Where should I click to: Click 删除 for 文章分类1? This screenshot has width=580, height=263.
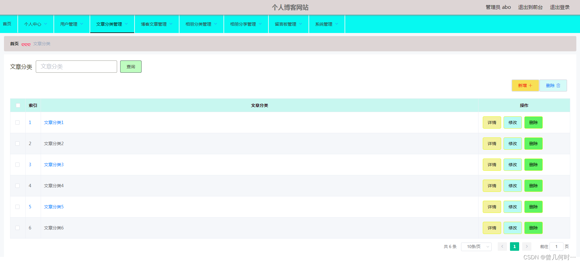534,122
